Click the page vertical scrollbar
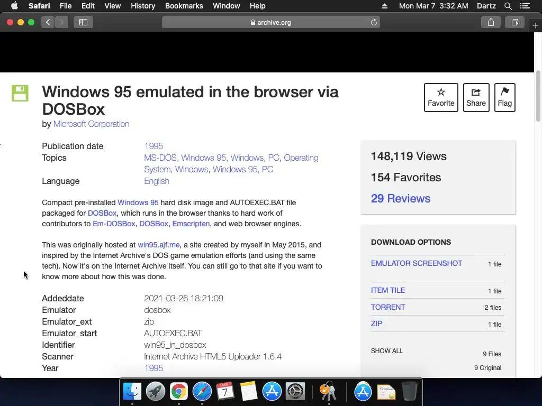Image resolution: width=542 pixels, height=406 pixels. click(x=538, y=96)
